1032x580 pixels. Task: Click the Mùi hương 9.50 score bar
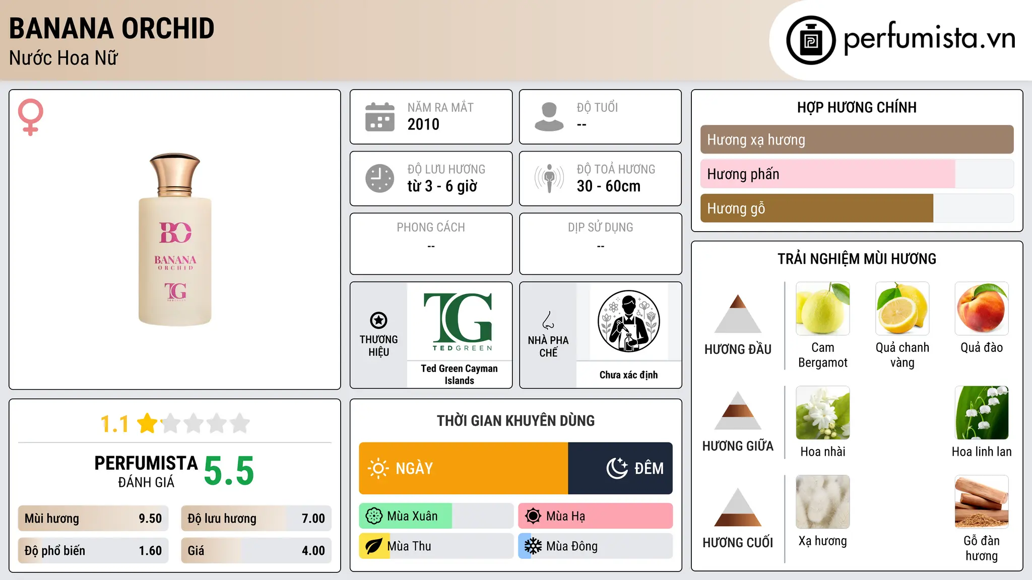(x=93, y=519)
